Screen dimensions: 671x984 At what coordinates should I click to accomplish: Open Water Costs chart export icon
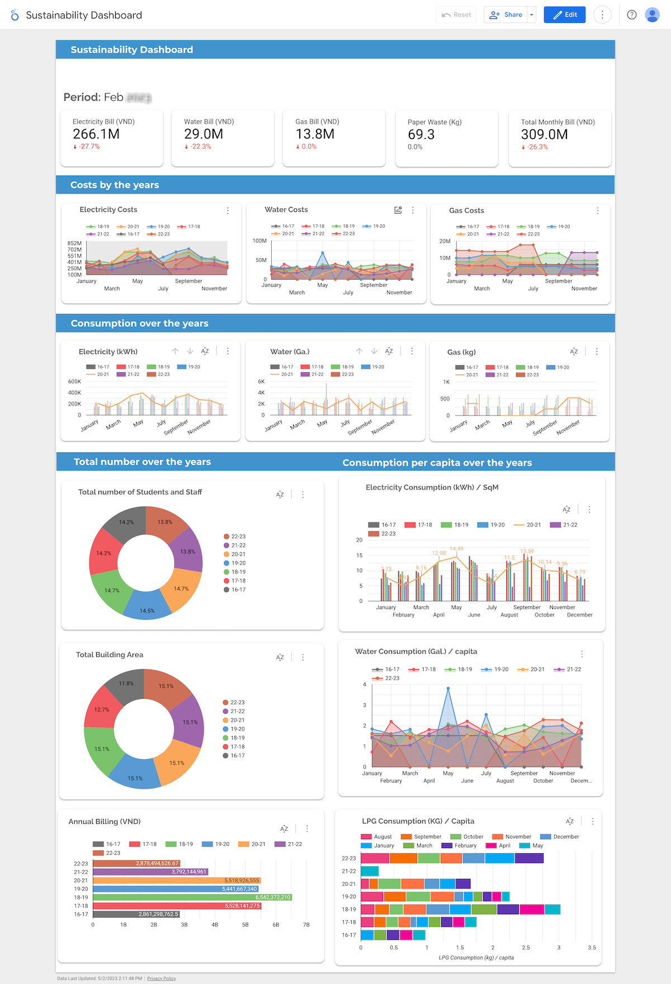coord(398,210)
